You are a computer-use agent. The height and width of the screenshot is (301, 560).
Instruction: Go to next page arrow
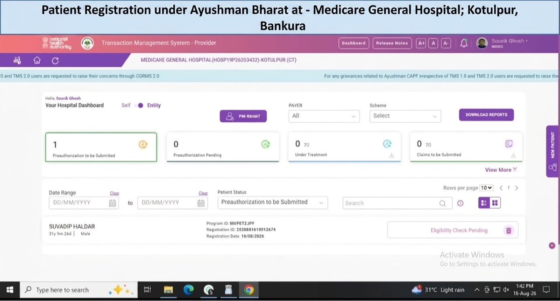point(517,188)
